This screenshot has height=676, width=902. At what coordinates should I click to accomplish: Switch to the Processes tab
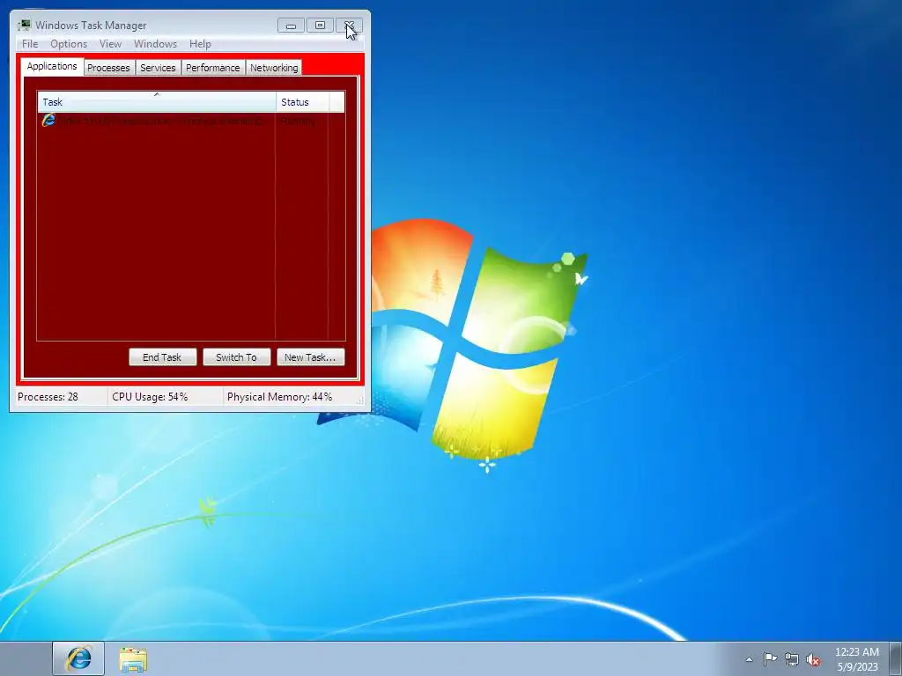[x=108, y=68]
